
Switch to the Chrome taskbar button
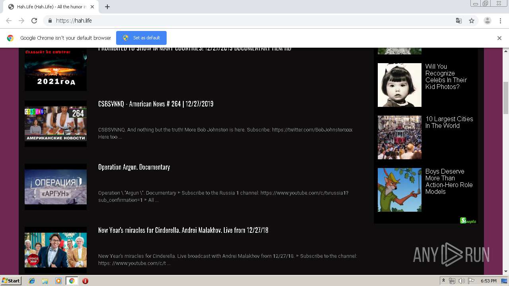tap(72, 281)
